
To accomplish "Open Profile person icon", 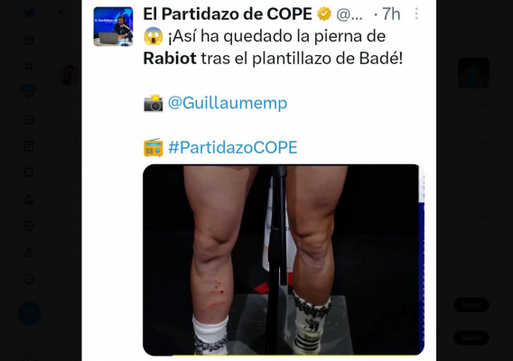I will click(29, 252).
